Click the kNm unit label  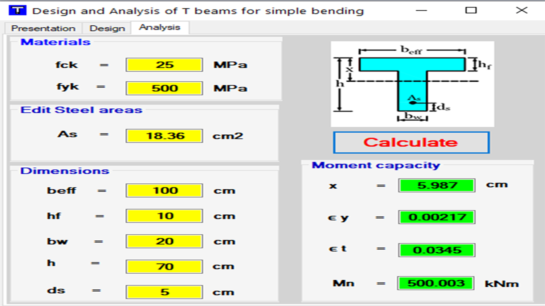(x=502, y=284)
